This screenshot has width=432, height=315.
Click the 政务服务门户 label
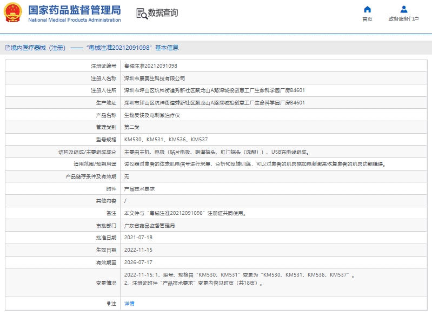coord(404,19)
